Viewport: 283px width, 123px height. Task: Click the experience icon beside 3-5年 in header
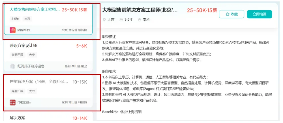(x=121, y=20)
